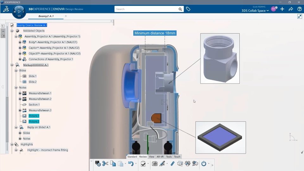Viewport: 304px width, 171px height.
Task: Collapse the Assembly_Projector A.1 node
Action: (x=16, y=36)
